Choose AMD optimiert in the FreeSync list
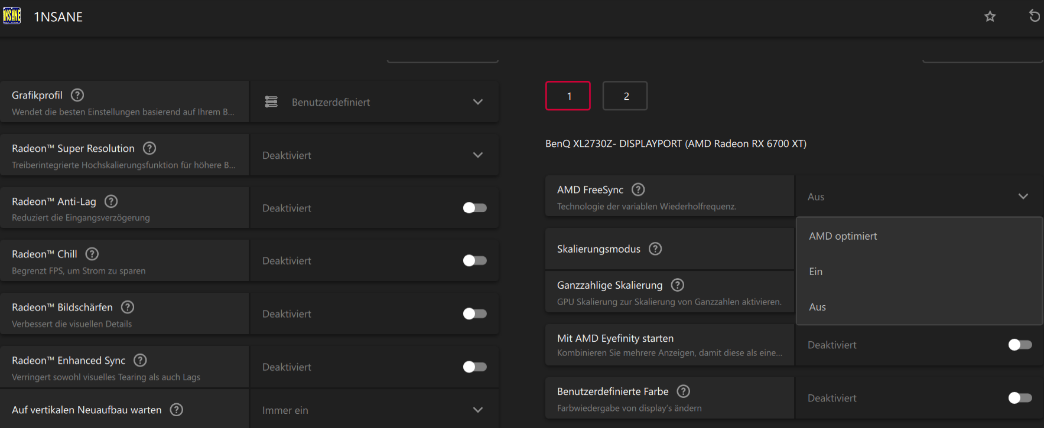Screen dimensions: 1044x428 pos(919,236)
